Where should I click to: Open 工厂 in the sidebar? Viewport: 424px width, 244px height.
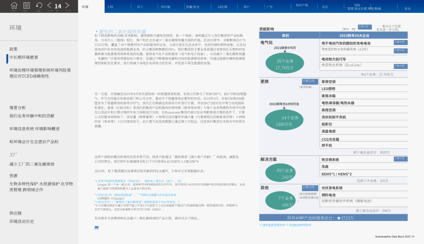click(x=13, y=154)
